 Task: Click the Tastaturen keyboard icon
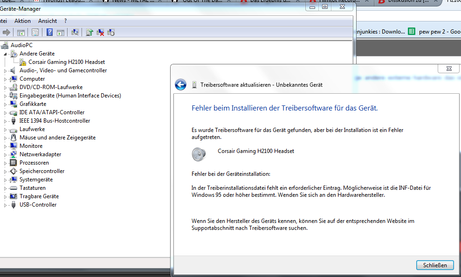13,188
